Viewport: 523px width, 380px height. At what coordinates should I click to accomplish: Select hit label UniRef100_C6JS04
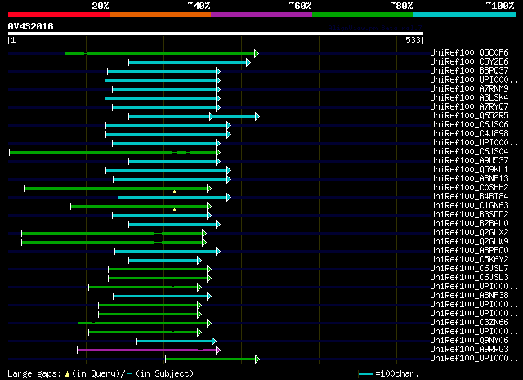(469, 151)
